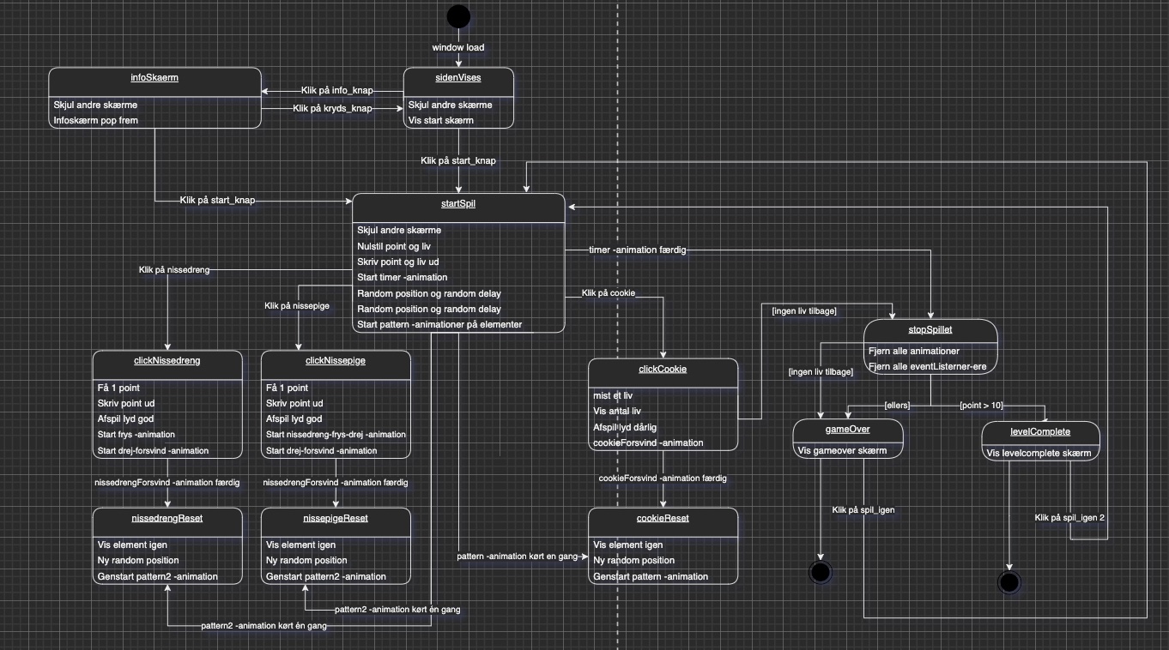Select the clickCookie state box
The height and width of the screenshot is (650, 1169).
[663, 403]
